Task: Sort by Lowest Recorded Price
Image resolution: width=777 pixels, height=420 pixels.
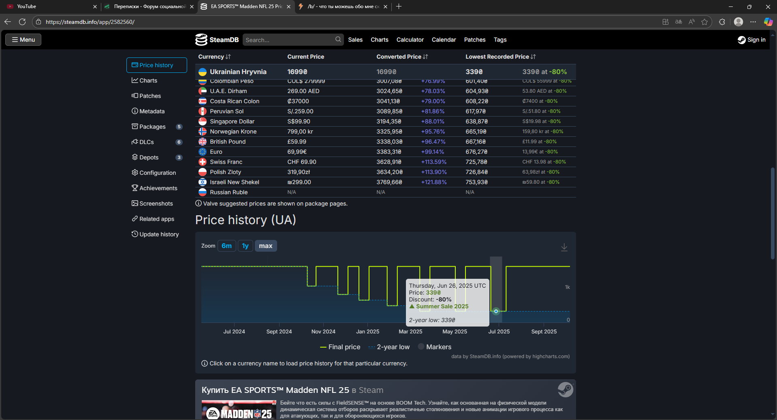Action: (500, 57)
